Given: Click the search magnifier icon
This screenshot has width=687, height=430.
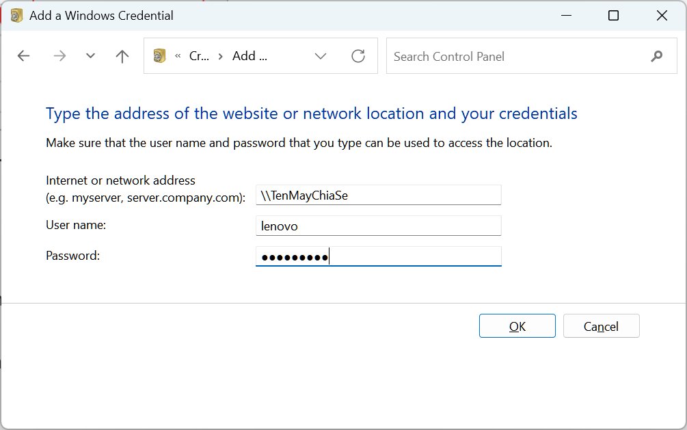Looking at the screenshot, I should click(657, 56).
